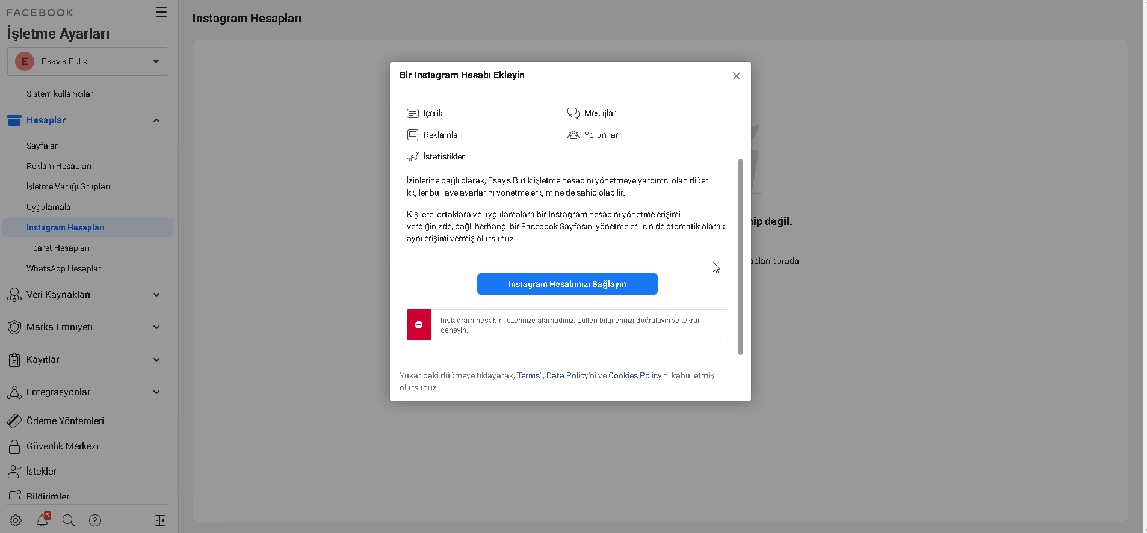The image size is (1147, 533).
Task: Click the Güvenlik Merkezi lock icon
Action: coord(14,446)
